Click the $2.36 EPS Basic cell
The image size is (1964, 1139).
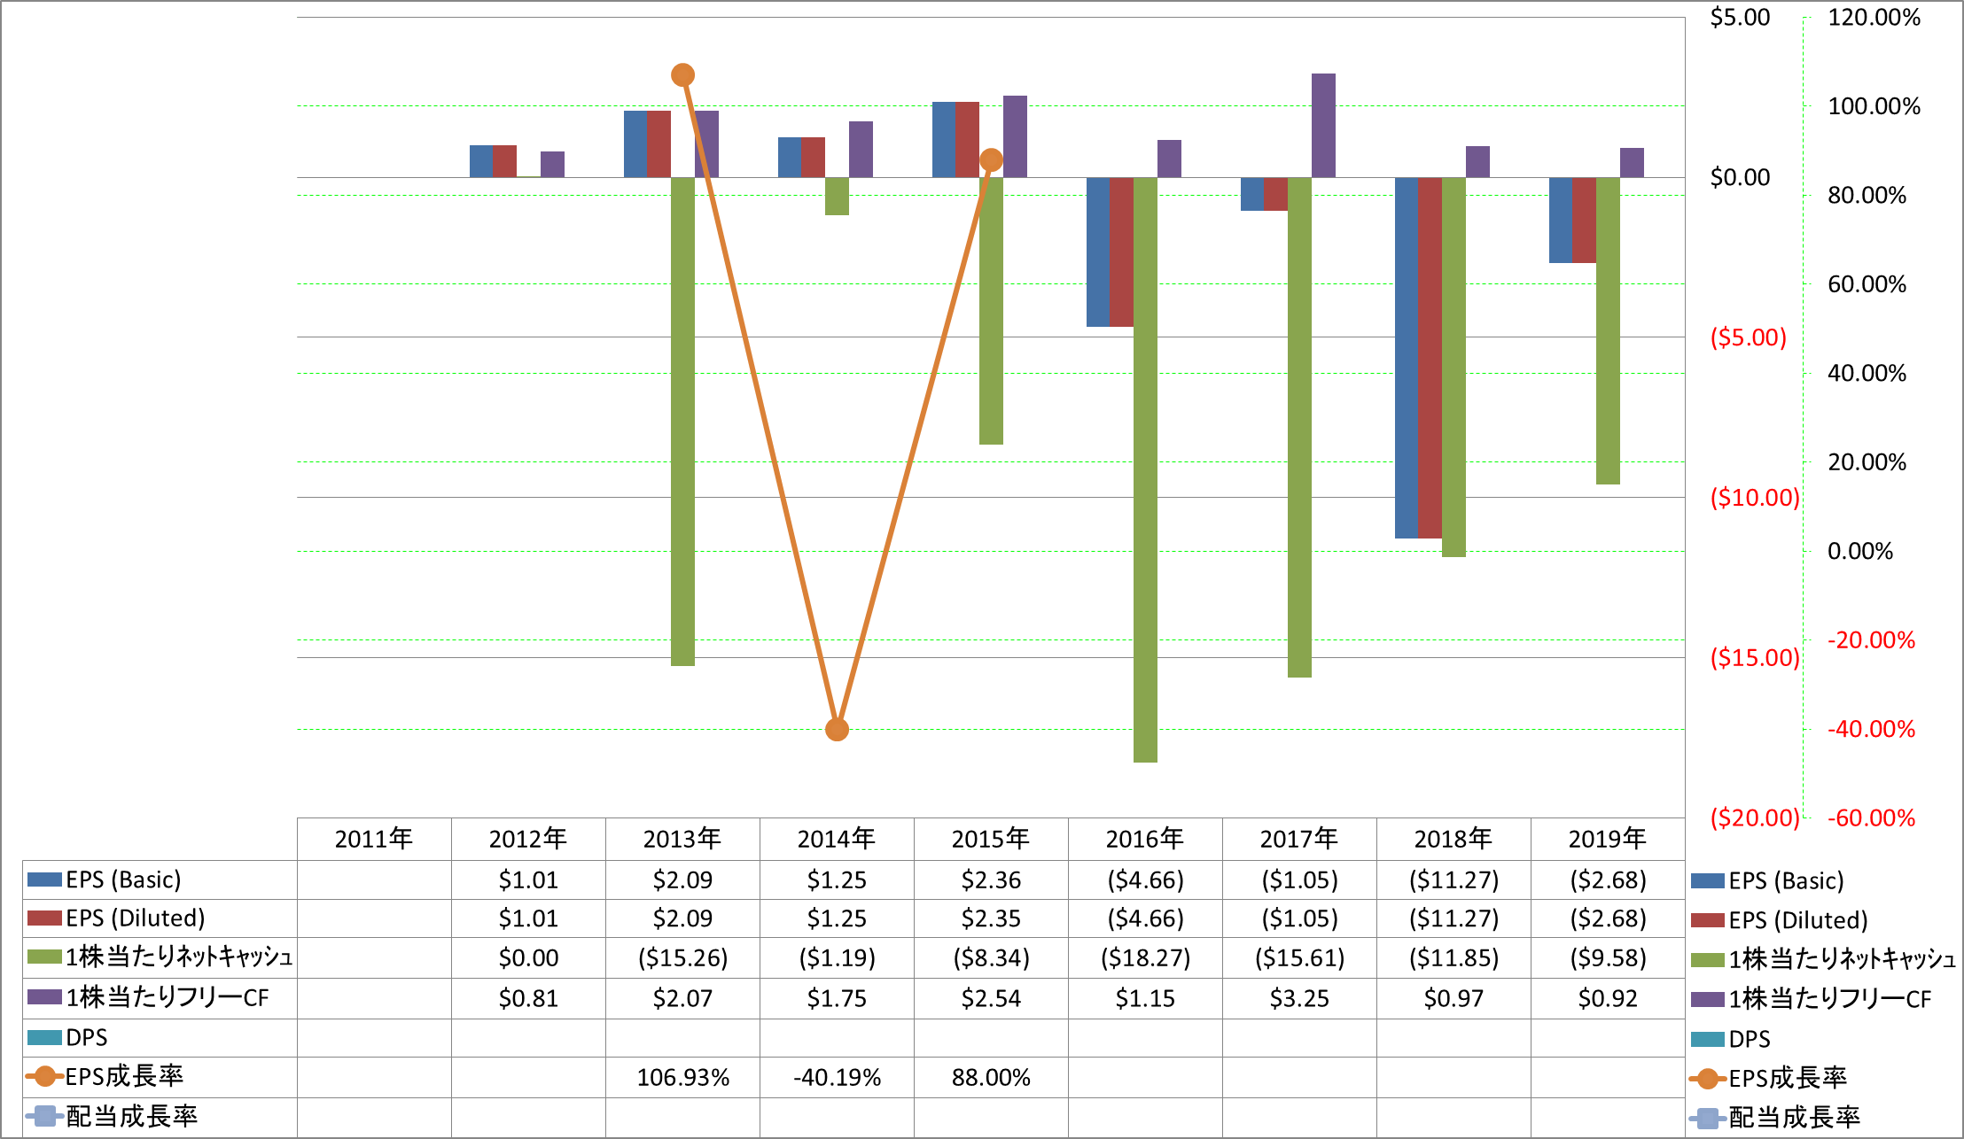point(991,879)
